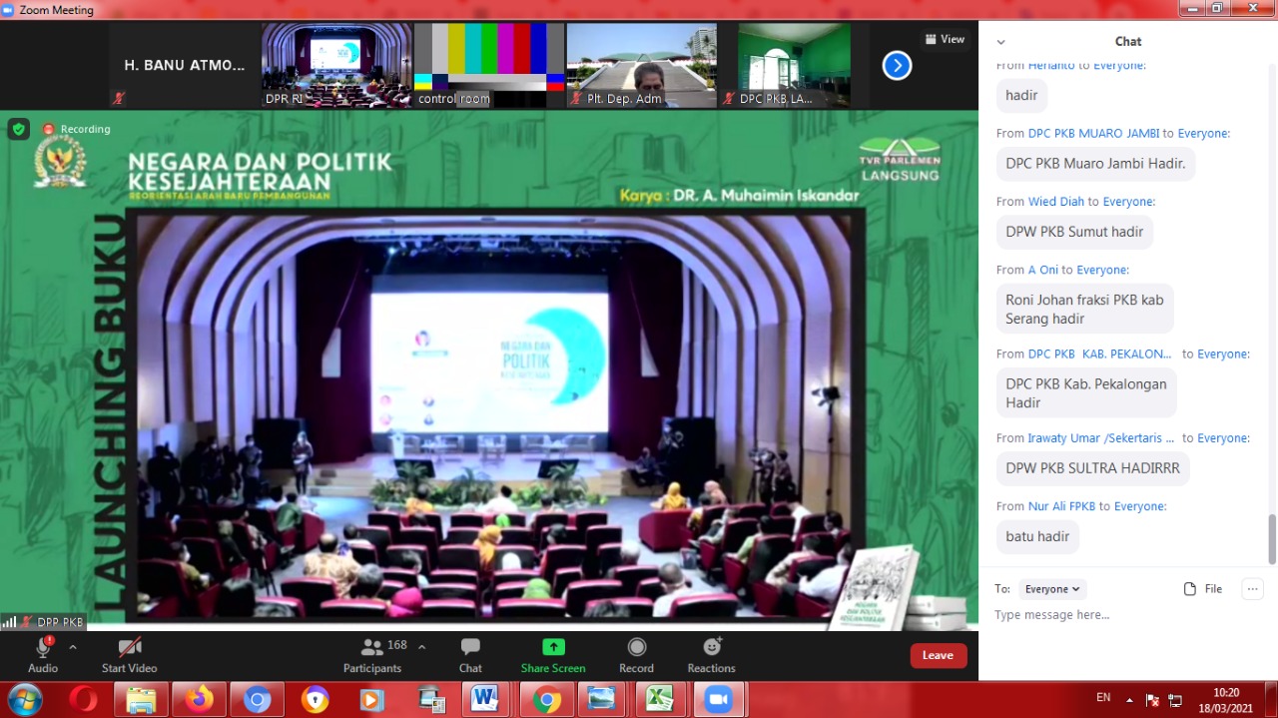Toggle the Chat toolbar button
Viewport: 1278px width, 718px height.
point(470,655)
